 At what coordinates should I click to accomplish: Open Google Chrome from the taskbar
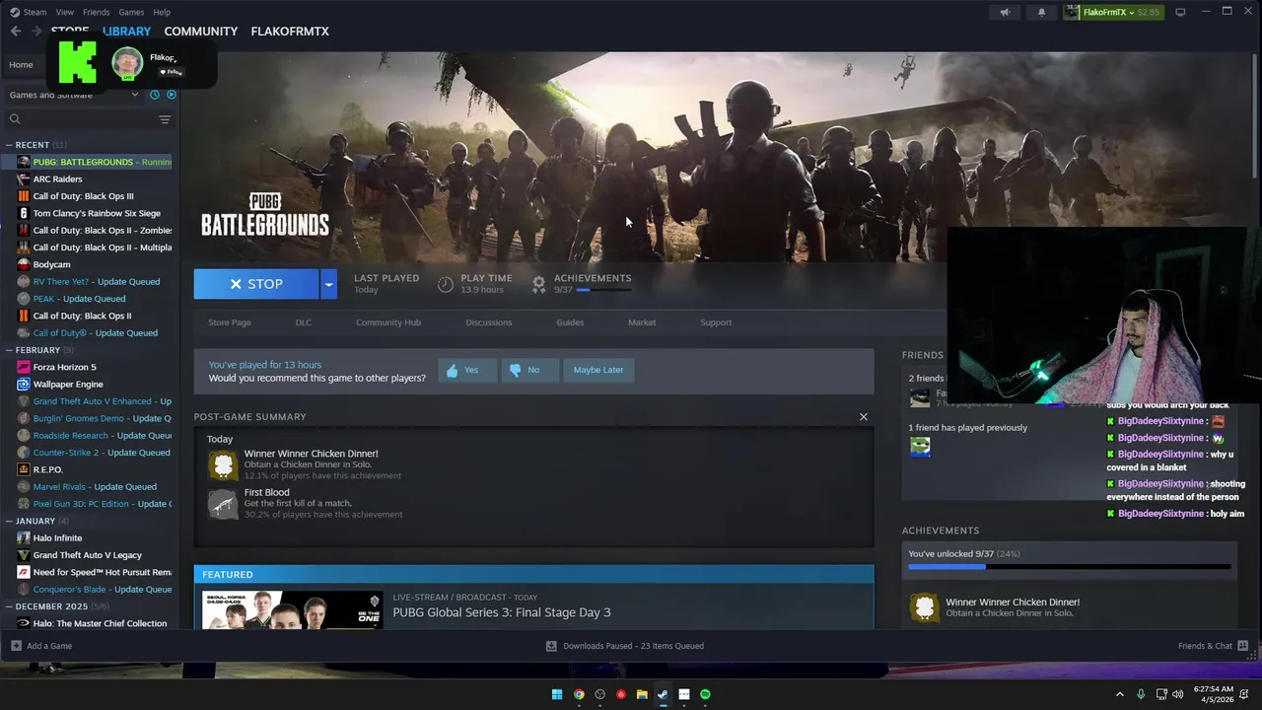579,694
